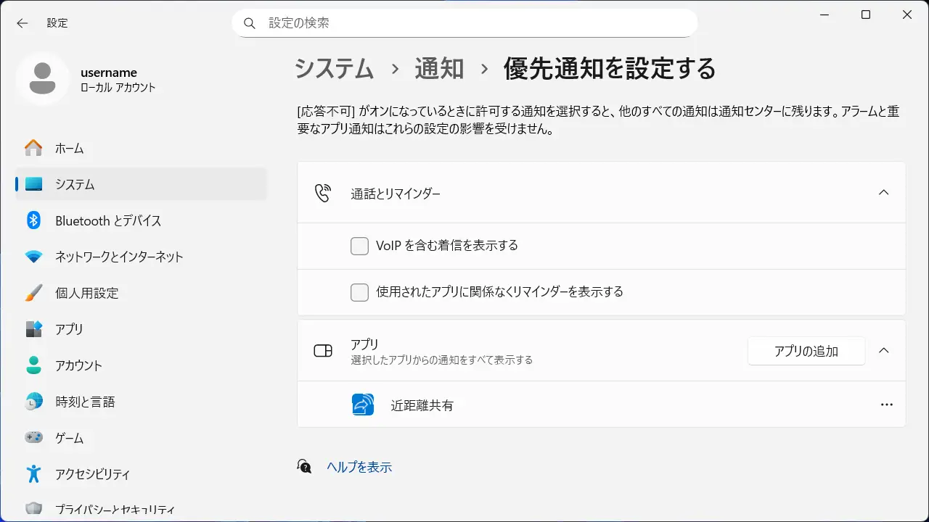Check the リマインダーを表示する checkbox
The height and width of the screenshot is (522, 929).
point(359,292)
